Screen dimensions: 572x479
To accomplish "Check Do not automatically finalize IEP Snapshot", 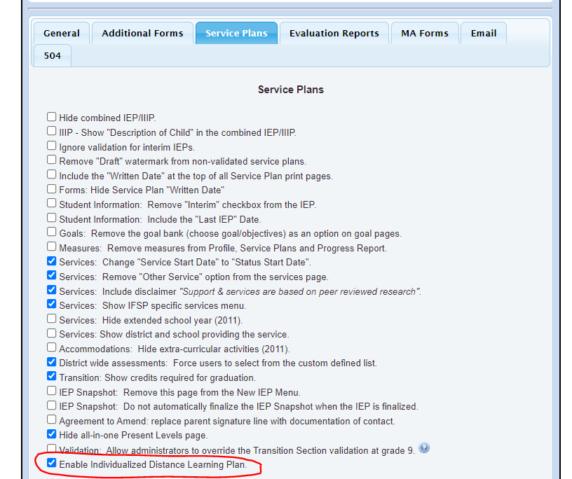I will coord(51,405).
